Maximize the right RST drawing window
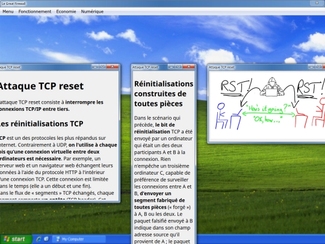This screenshot has height=244, width=325. [x=319, y=67]
